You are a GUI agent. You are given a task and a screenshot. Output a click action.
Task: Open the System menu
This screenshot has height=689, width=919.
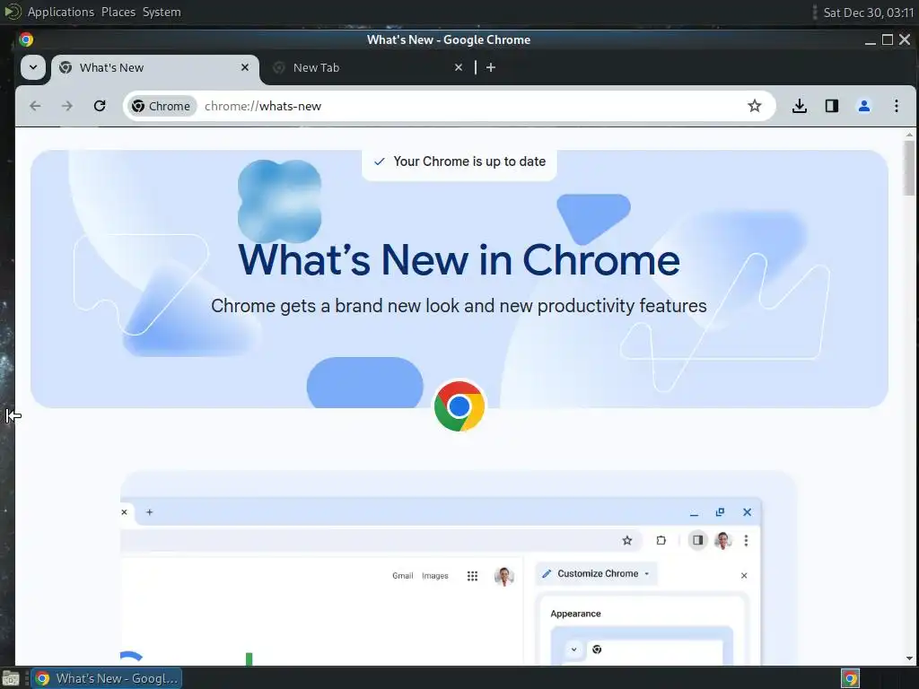point(162,13)
